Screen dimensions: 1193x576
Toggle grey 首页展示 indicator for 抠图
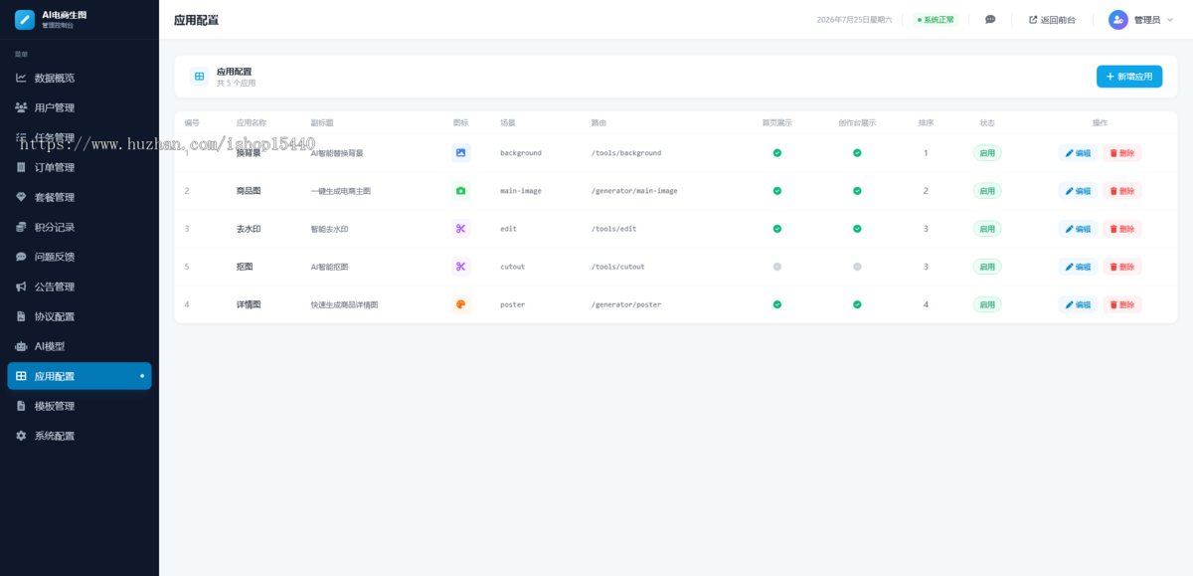click(777, 267)
